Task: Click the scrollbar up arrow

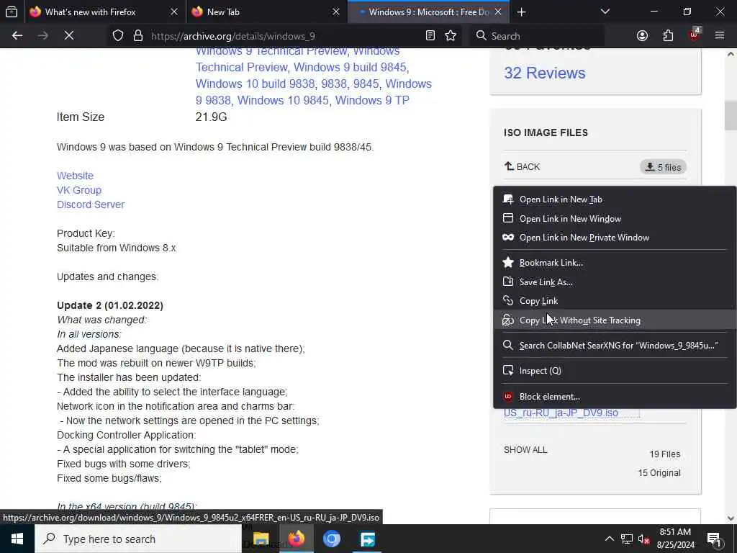Action: (731, 55)
